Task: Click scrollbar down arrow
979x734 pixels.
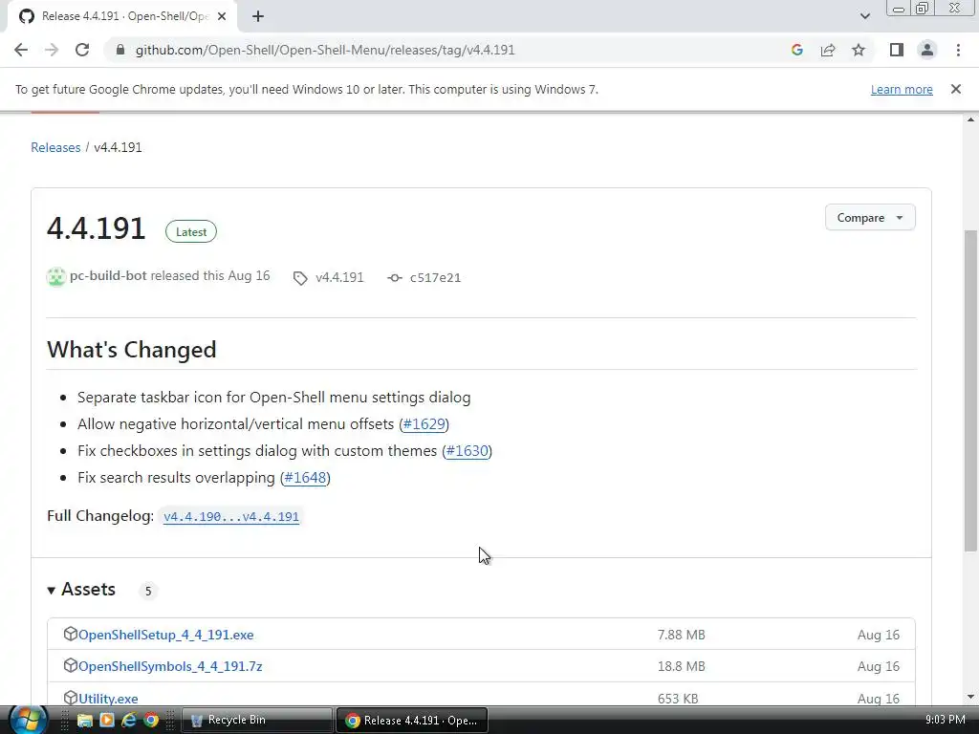Action: (x=970, y=697)
